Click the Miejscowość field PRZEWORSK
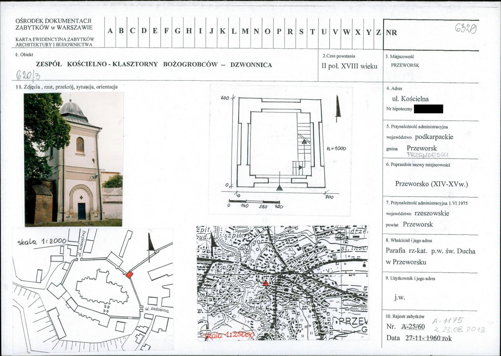Viewport: 501px width, 356px height. (405, 65)
